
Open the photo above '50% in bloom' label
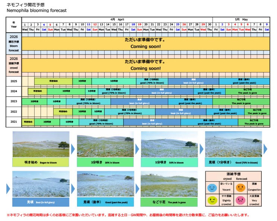click(x=169, y=144)
